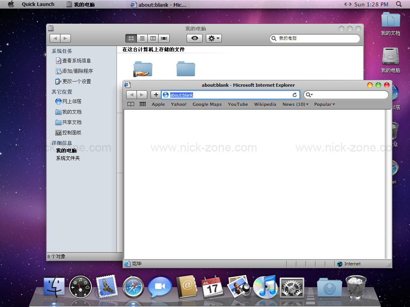The width and height of the screenshot is (410, 307).
Task: Go forward in 我的电脑 window toolbar
Action: click(x=65, y=38)
